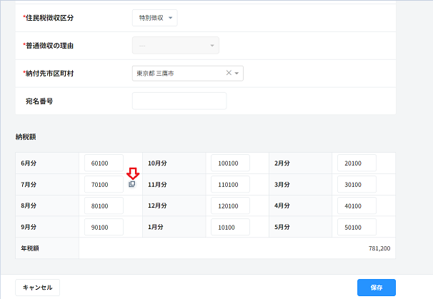Screen dimensions: 433x299
Task: Click the 9月分 amount field
Action: pyautogui.click(x=104, y=228)
